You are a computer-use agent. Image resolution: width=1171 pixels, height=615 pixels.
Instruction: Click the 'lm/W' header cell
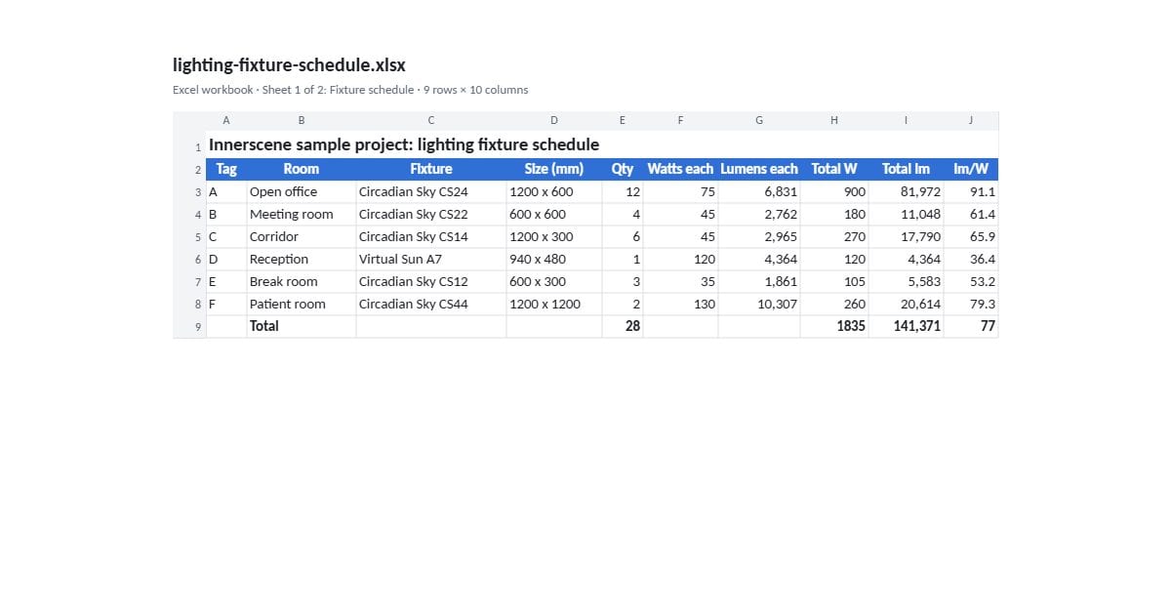(x=971, y=169)
